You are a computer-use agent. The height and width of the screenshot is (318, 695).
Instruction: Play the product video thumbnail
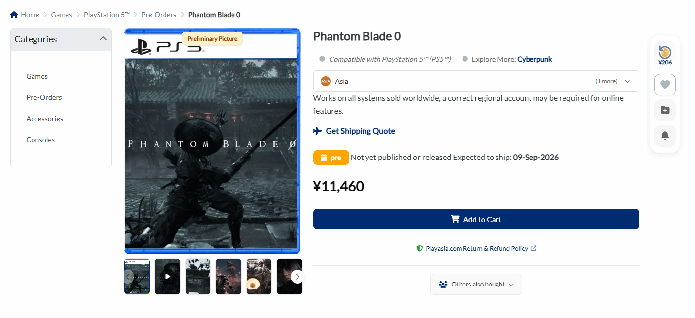(167, 277)
